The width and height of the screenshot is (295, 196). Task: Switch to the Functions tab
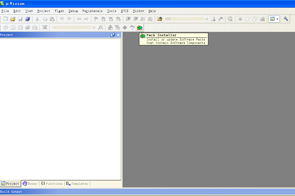coord(52,183)
